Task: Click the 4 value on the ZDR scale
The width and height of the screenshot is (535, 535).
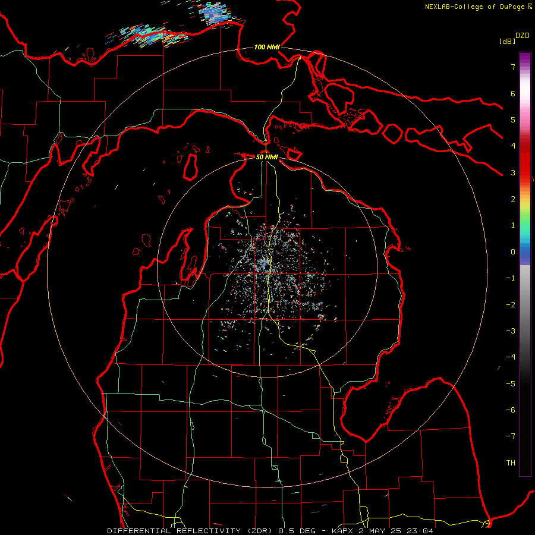Action: [x=513, y=146]
